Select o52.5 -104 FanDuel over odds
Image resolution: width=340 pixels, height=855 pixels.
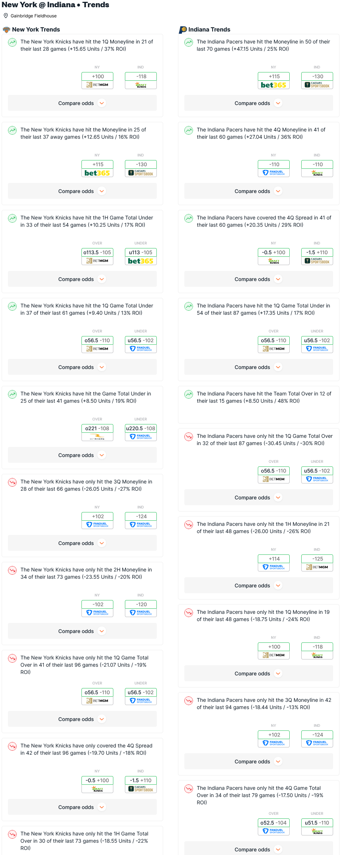coord(273,827)
